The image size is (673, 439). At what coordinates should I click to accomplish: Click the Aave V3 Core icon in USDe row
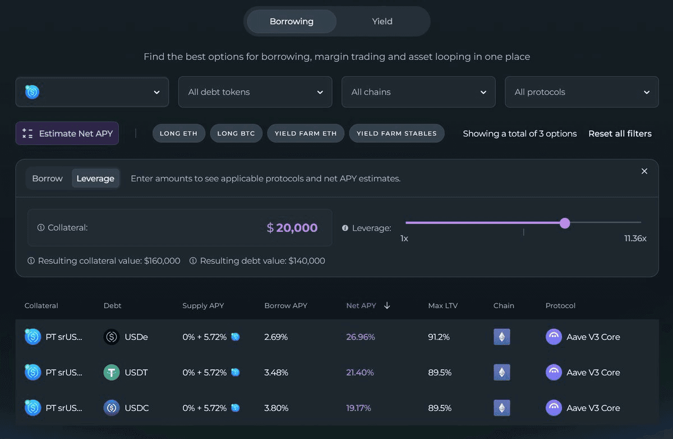(554, 337)
